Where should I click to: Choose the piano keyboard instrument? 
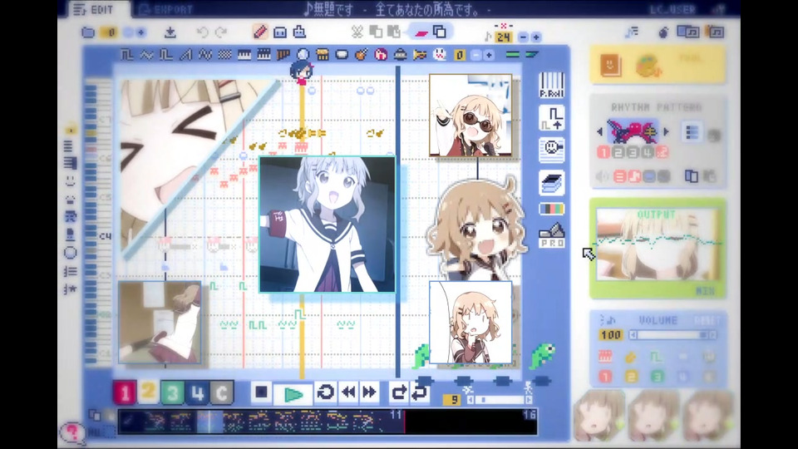[x=244, y=55]
